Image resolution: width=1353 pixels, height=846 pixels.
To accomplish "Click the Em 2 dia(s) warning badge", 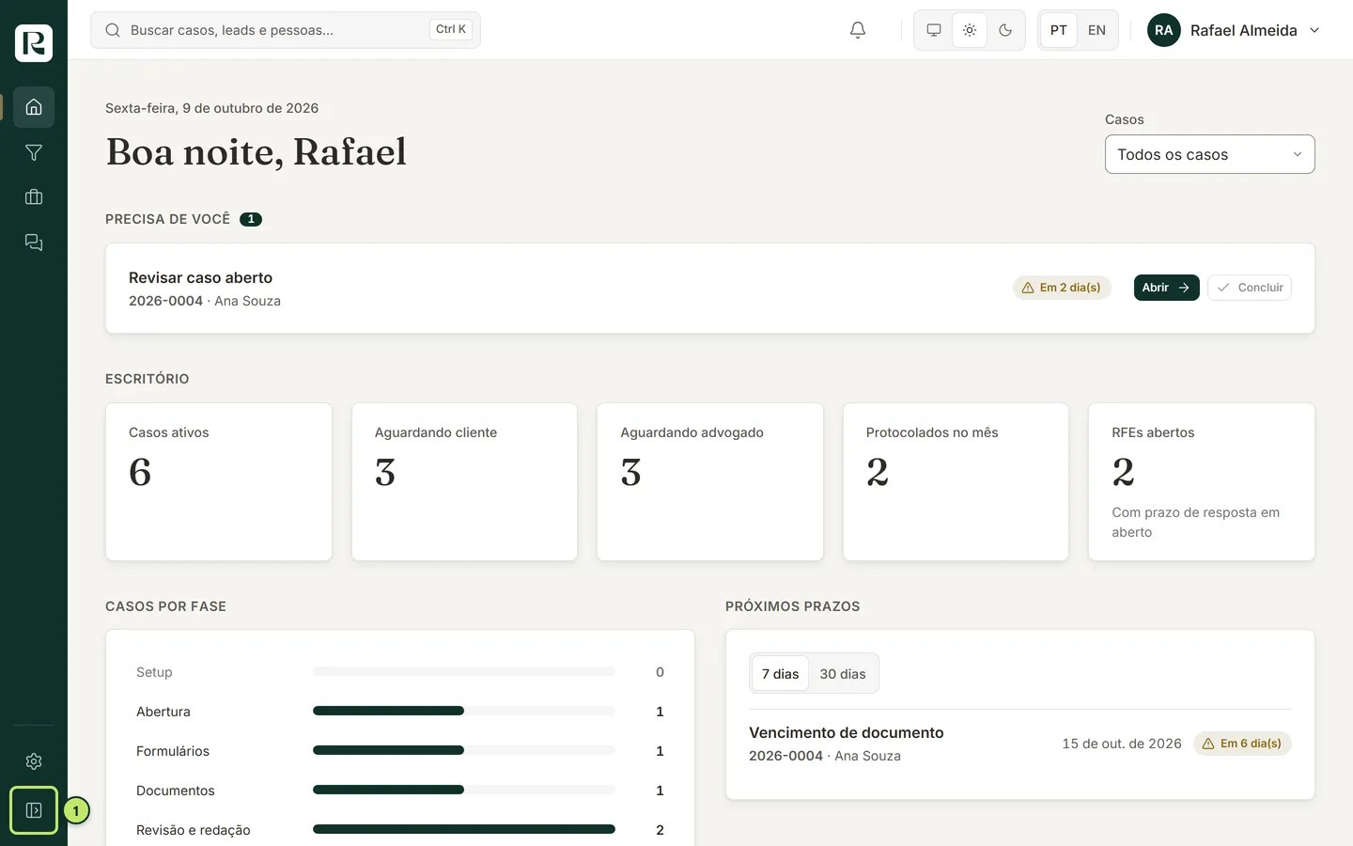I will pyautogui.click(x=1062, y=288).
